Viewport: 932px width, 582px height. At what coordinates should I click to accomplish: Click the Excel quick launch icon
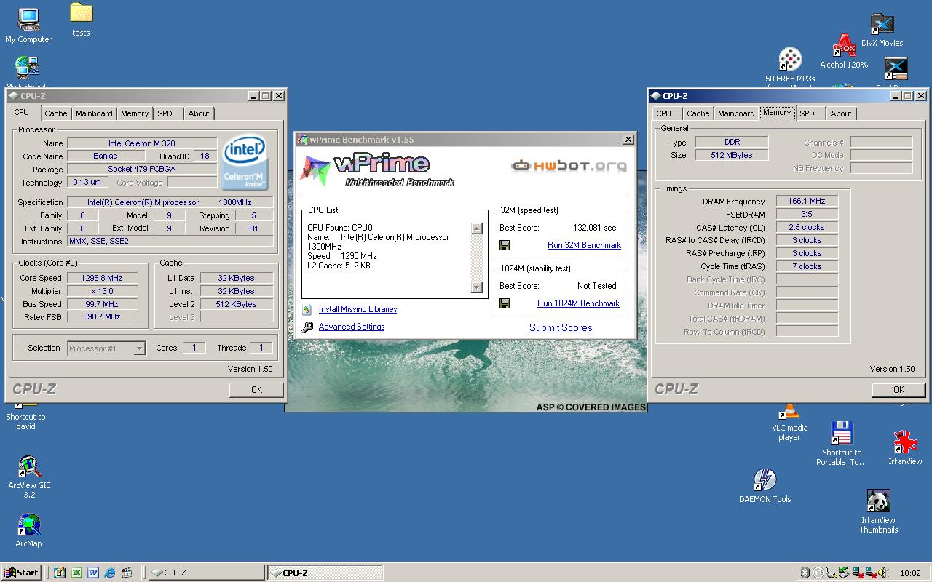76,573
